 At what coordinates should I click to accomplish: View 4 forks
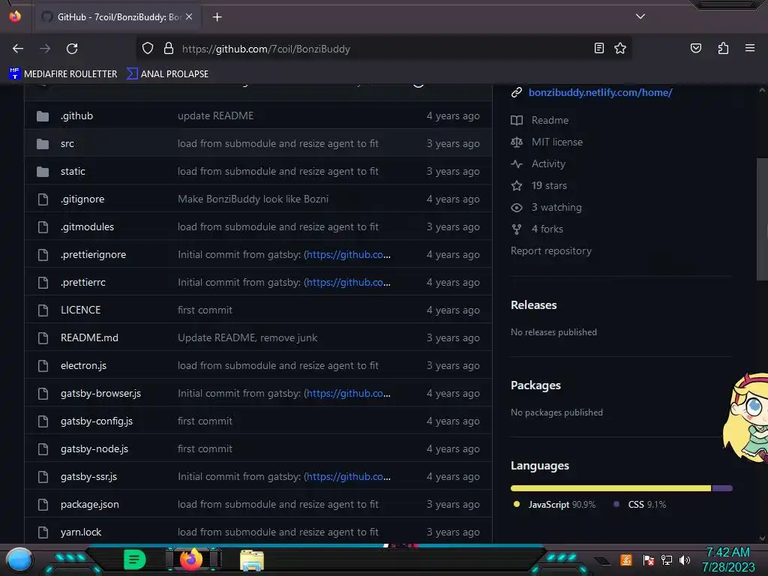[x=547, y=229]
